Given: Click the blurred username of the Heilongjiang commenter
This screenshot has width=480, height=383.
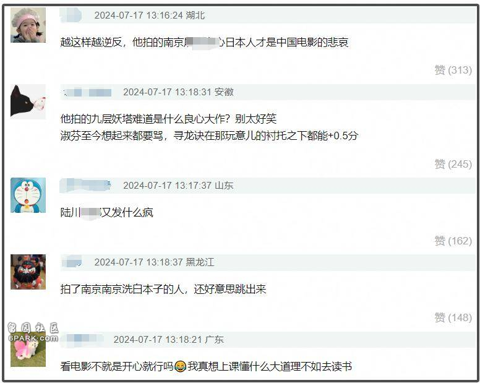Looking at the screenshot, I should [72, 262].
